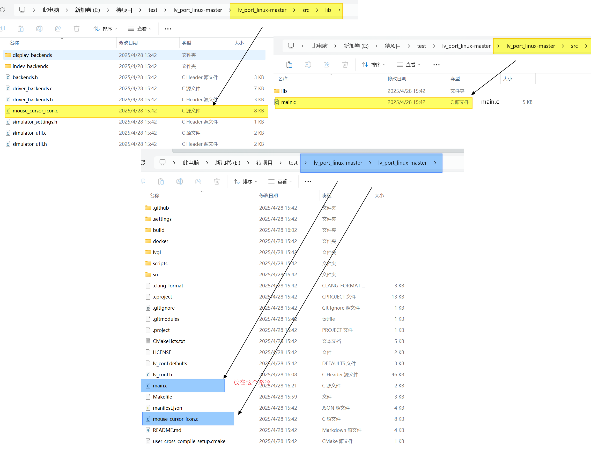Click the sort direction arrow above the name column
Screen dimensions: 591x459
(62, 39)
